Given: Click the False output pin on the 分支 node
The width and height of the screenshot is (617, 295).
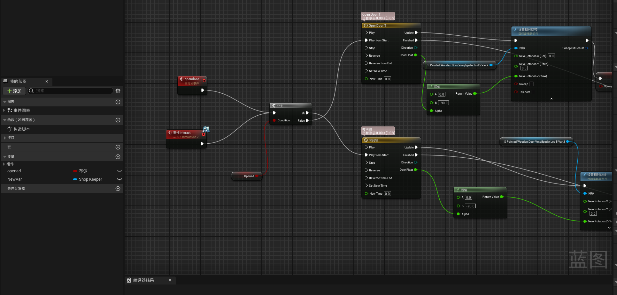Looking at the screenshot, I should 307,120.
